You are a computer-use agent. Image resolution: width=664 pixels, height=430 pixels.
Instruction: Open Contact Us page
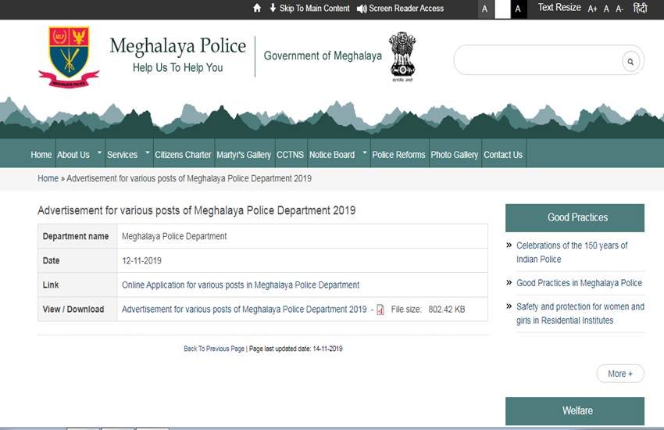pos(503,155)
